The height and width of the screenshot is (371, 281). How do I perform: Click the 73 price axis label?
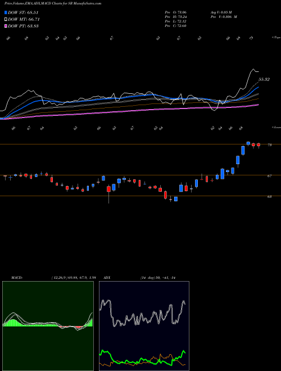pos(269,145)
